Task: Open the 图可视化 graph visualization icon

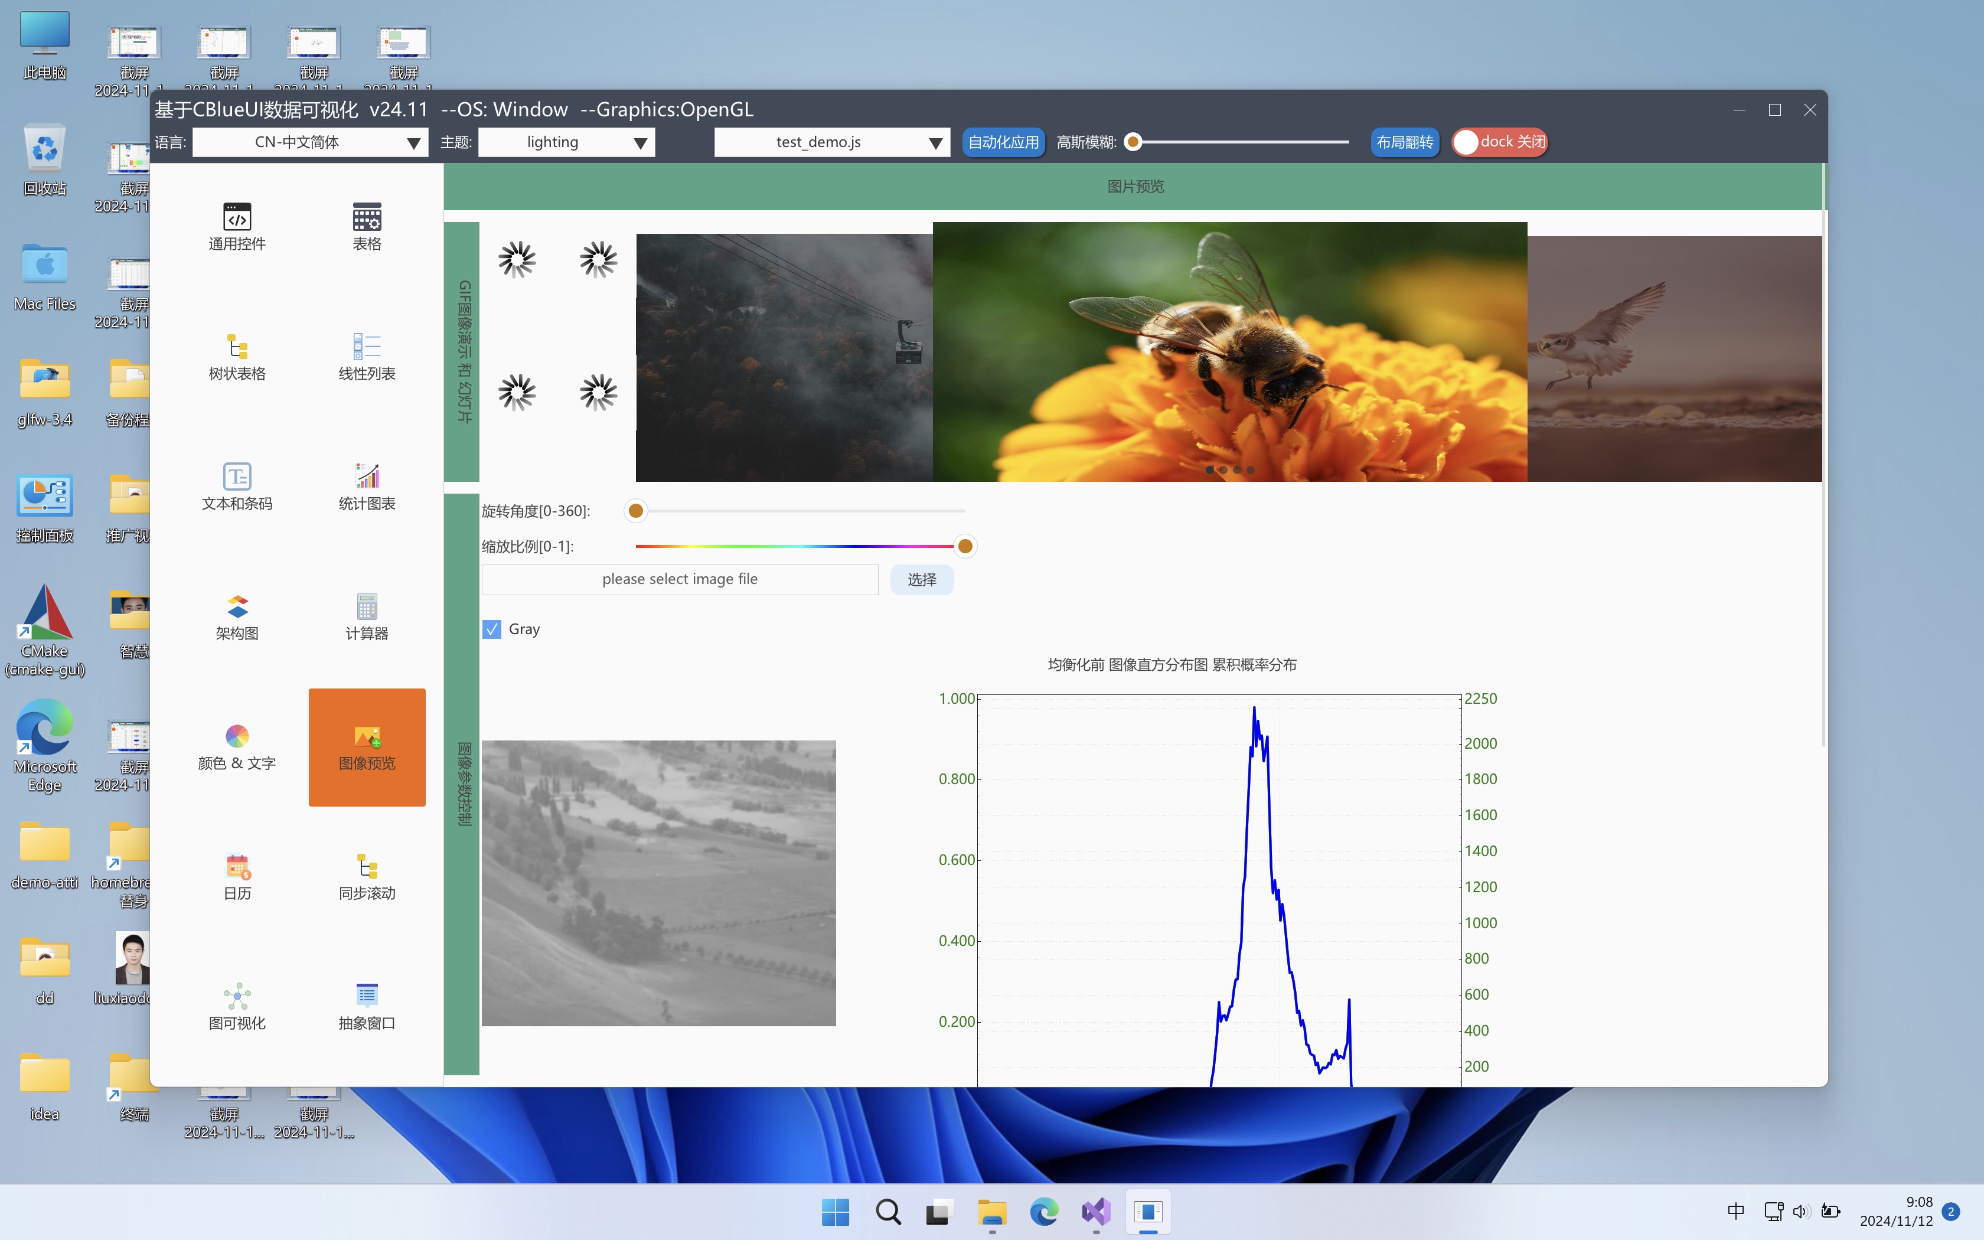Action: click(x=237, y=997)
